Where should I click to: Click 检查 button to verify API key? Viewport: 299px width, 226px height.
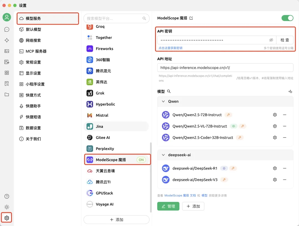pos(285,40)
